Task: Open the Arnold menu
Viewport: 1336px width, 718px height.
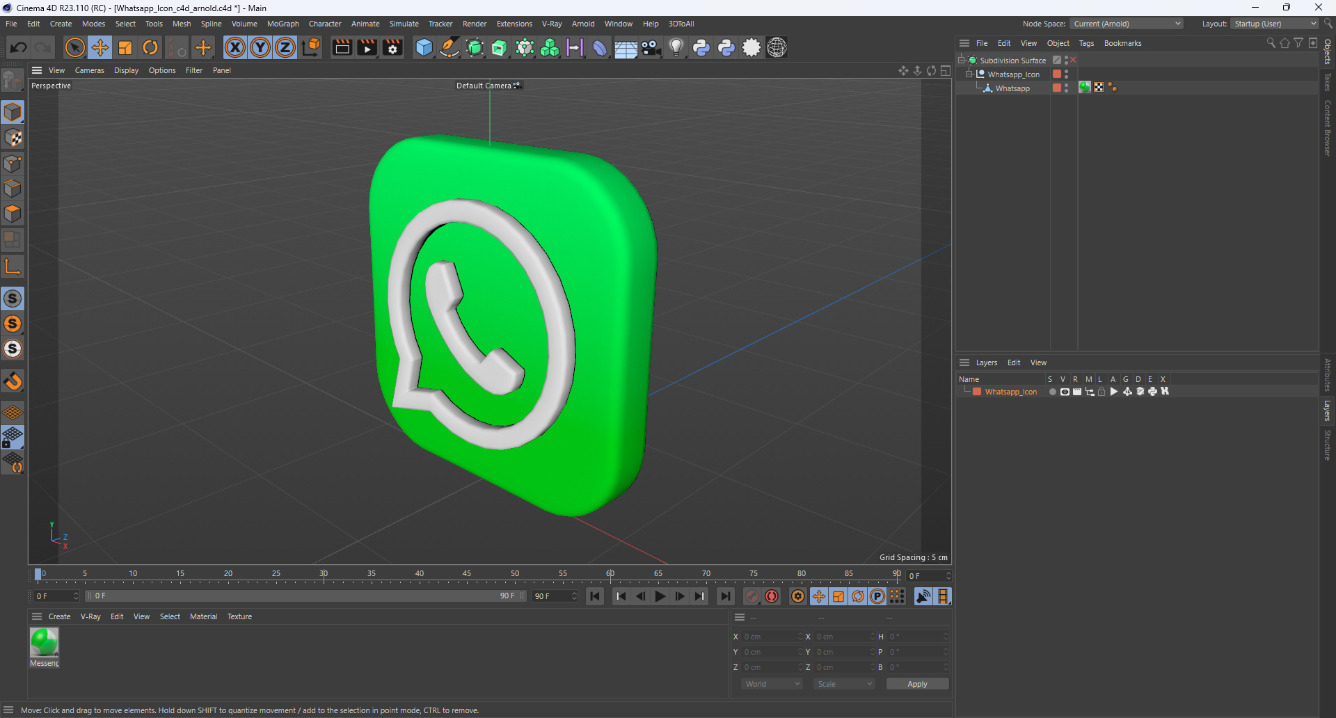Action: pos(583,24)
